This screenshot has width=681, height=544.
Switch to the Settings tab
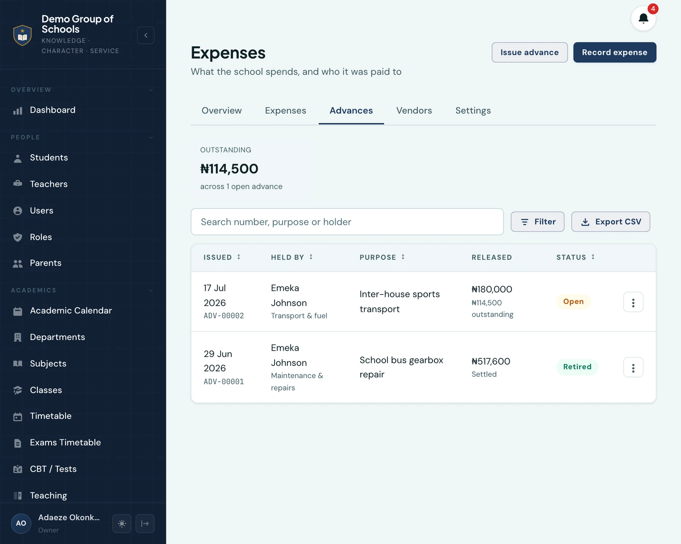tap(473, 110)
